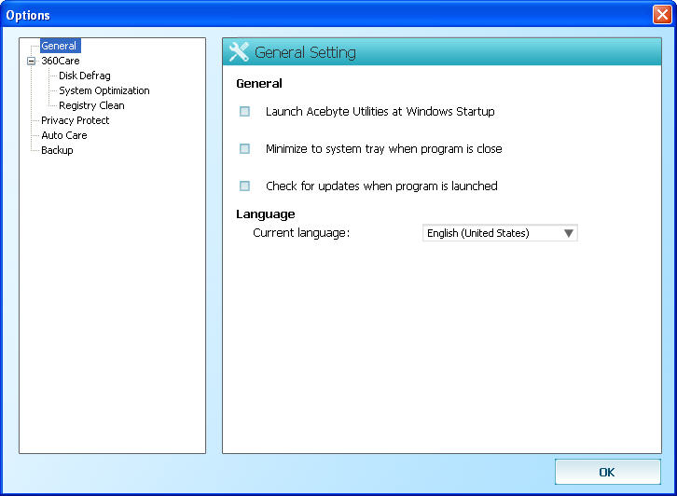This screenshot has width=677, height=496.
Task: Click the Current language label
Action: 301,233
